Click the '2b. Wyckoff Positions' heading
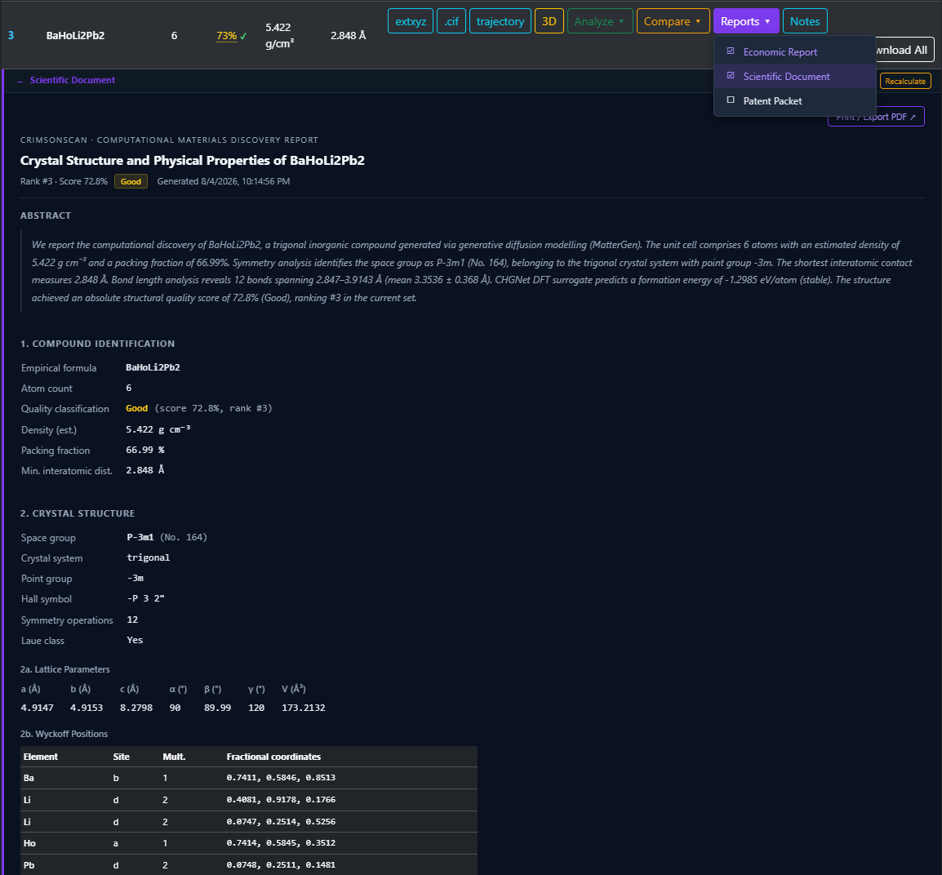The image size is (942, 875). click(64, 734)
